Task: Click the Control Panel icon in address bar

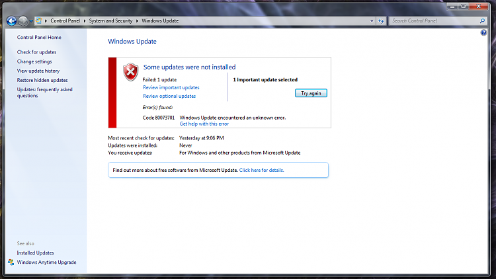Action: click(x=38, y=20)
